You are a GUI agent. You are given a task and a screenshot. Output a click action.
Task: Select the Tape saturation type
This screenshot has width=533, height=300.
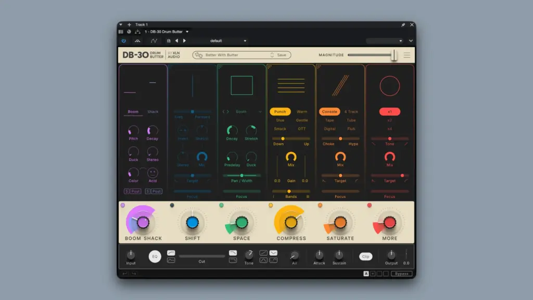pos(329,120)
